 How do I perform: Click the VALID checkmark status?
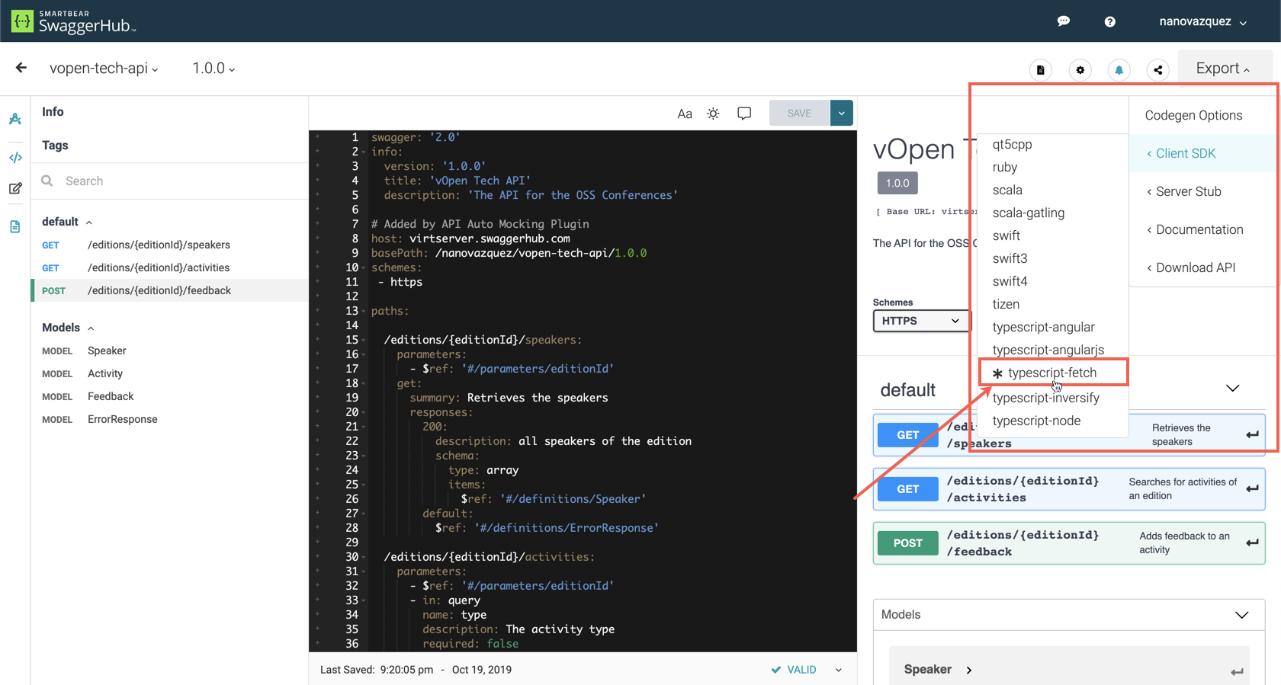click(793, 670)
